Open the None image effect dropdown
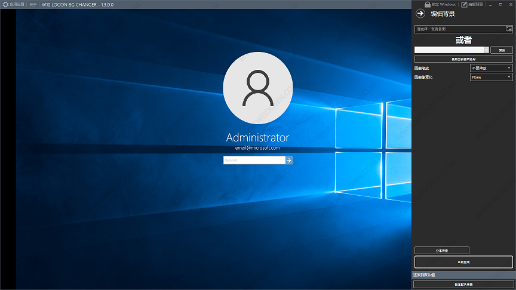516x290 pixels. 491,77
